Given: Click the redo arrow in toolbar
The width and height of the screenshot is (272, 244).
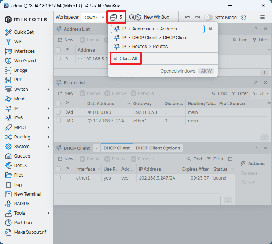Looking at the screenshot, I should 197,17.
